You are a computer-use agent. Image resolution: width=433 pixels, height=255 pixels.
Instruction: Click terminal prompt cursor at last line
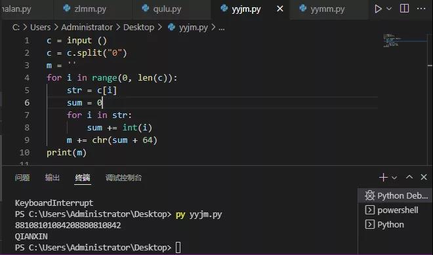pos(178,247)
